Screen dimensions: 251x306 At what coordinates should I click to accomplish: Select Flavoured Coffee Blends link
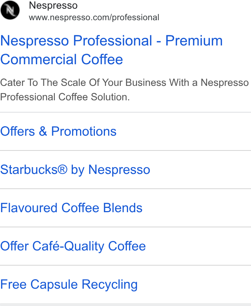(71, 207)
